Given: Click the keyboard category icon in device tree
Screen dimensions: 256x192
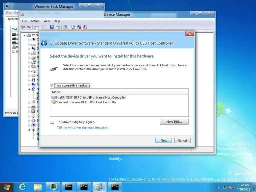Looking at the screenshot, I should tap(33, 75).
